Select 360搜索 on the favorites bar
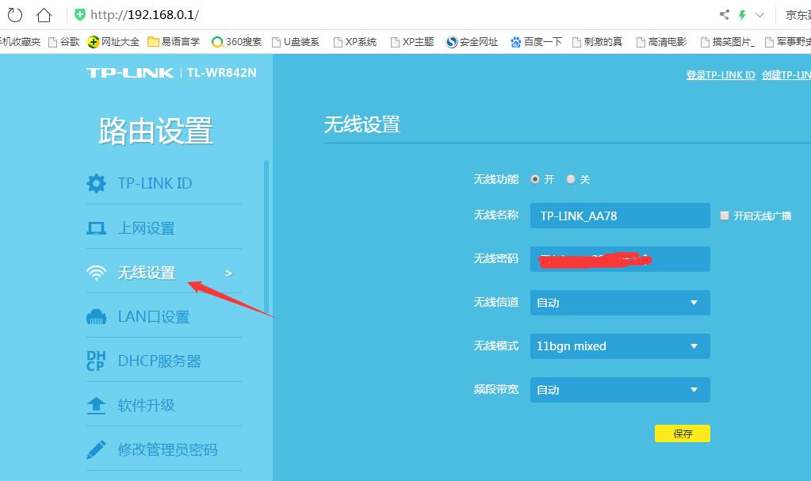 pyautogui.click(x=235, y=43)
